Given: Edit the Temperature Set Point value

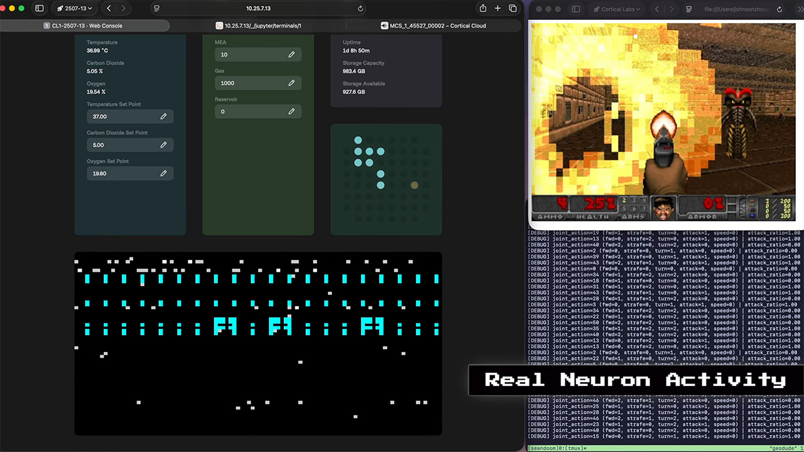Looking at the screenshot, I should (x=163, y=116).
